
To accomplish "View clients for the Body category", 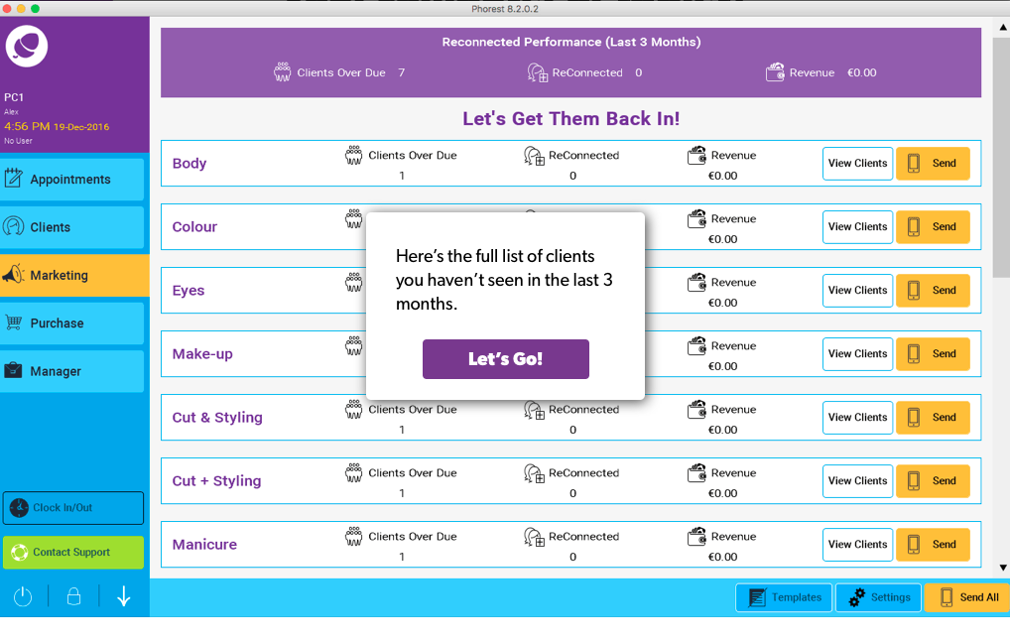I will [857, 163].
